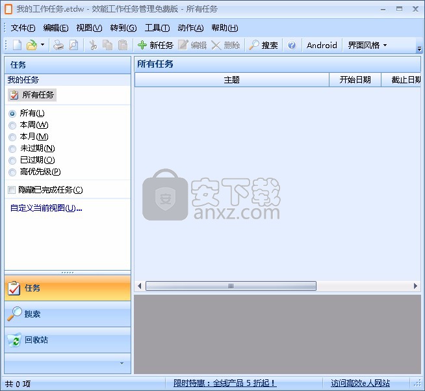Screen dimensions: 425x391
Task: Click the green plus 新任务 icon
Action: click(x=142, y=45)
